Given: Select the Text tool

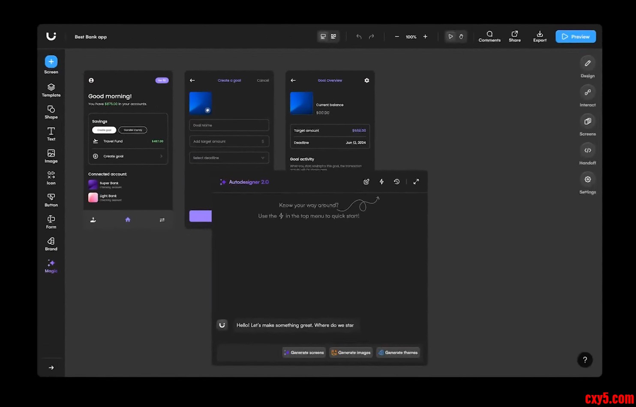Looking at the screenshot, I should coord(51,134).
